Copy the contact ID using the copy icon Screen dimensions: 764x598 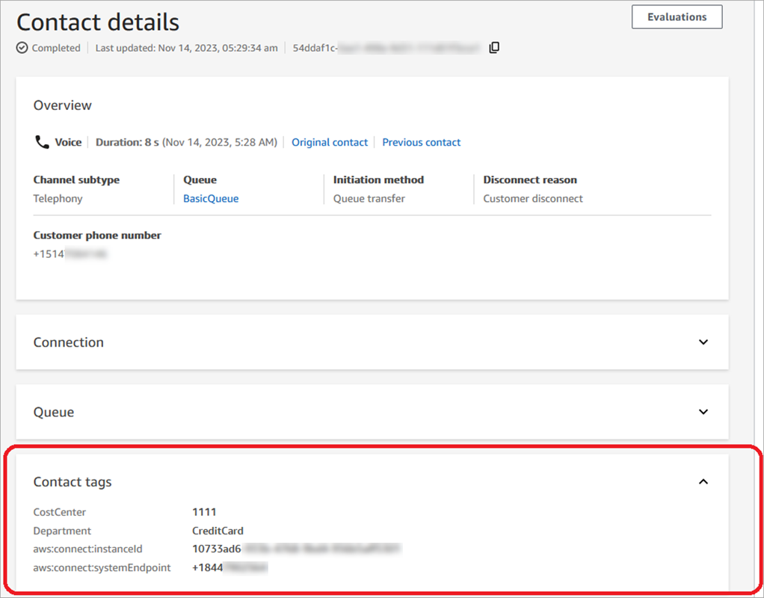(x=494, y=47)
